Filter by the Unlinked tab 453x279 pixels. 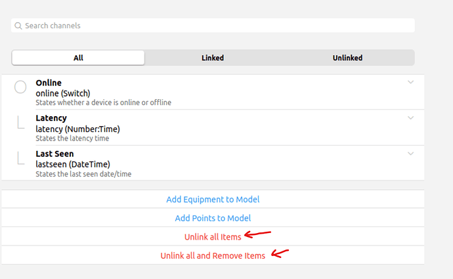(347, 58)
